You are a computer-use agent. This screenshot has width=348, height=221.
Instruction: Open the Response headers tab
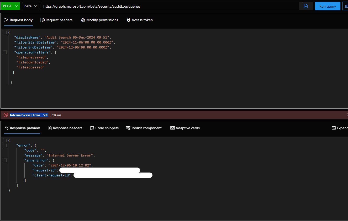[x=65, y=128]
